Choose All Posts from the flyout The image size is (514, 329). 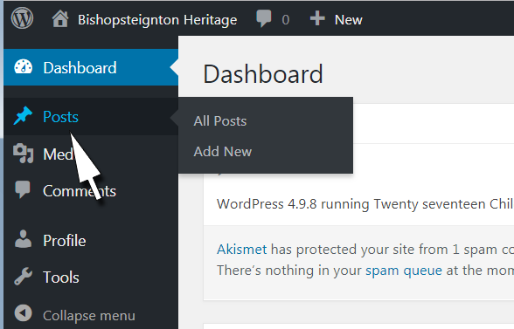coord(220,121)
